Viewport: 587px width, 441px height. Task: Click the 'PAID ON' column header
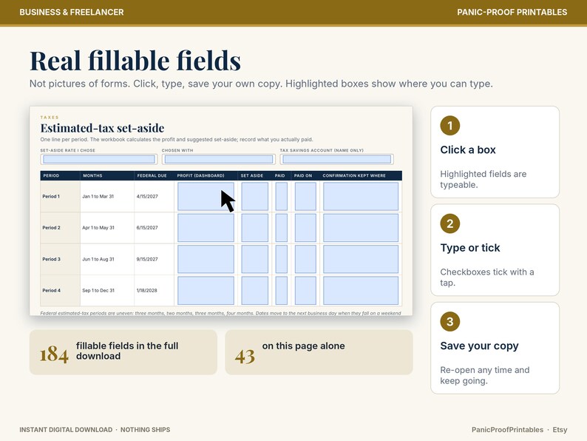pos(303,175)
